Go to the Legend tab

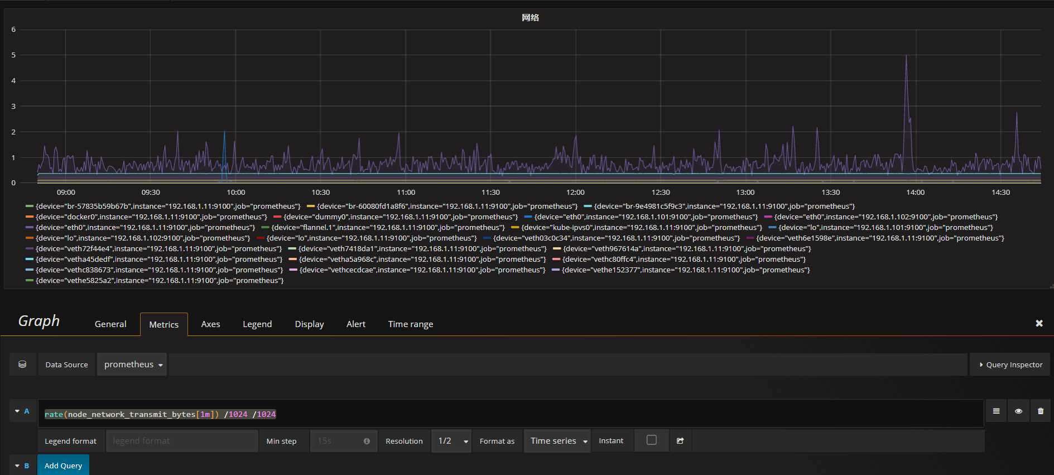coord(257,324)
